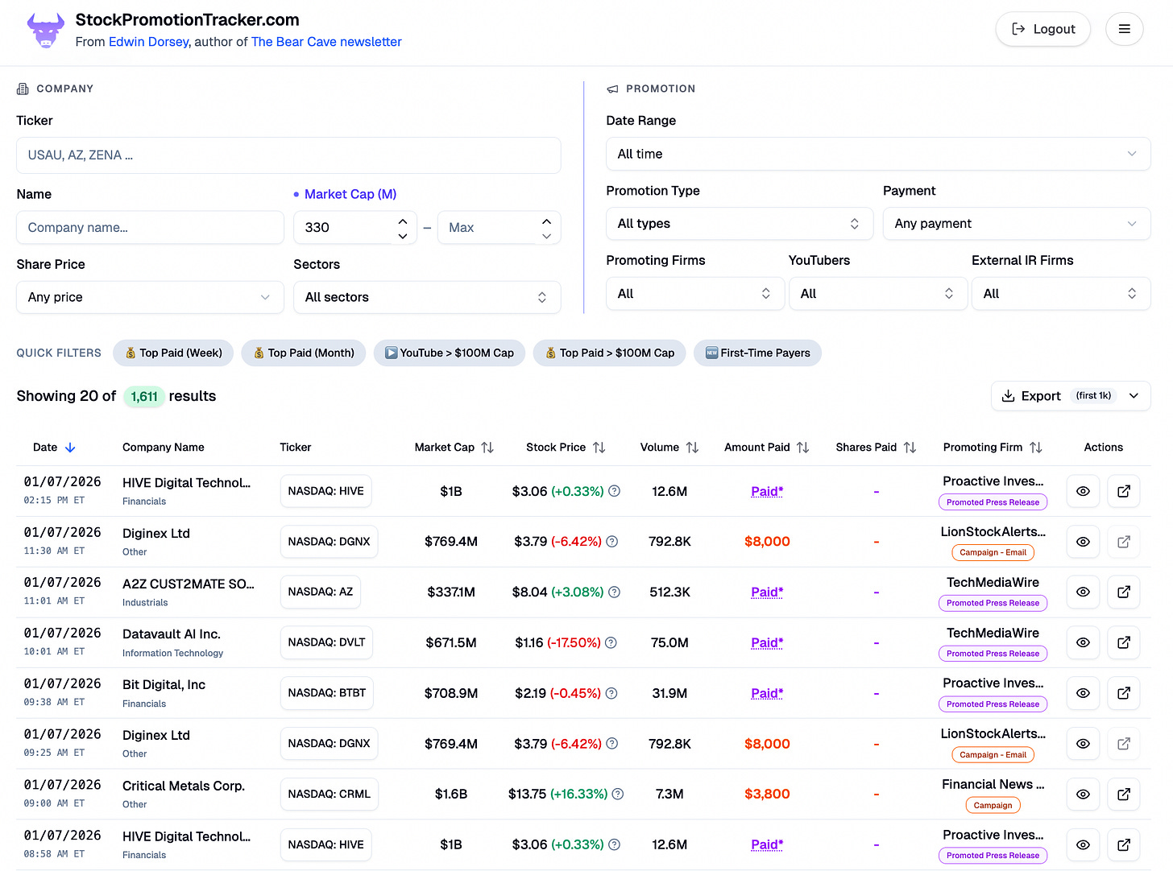
Task: Expand the Export options chevron
Action: [1134, 396]
